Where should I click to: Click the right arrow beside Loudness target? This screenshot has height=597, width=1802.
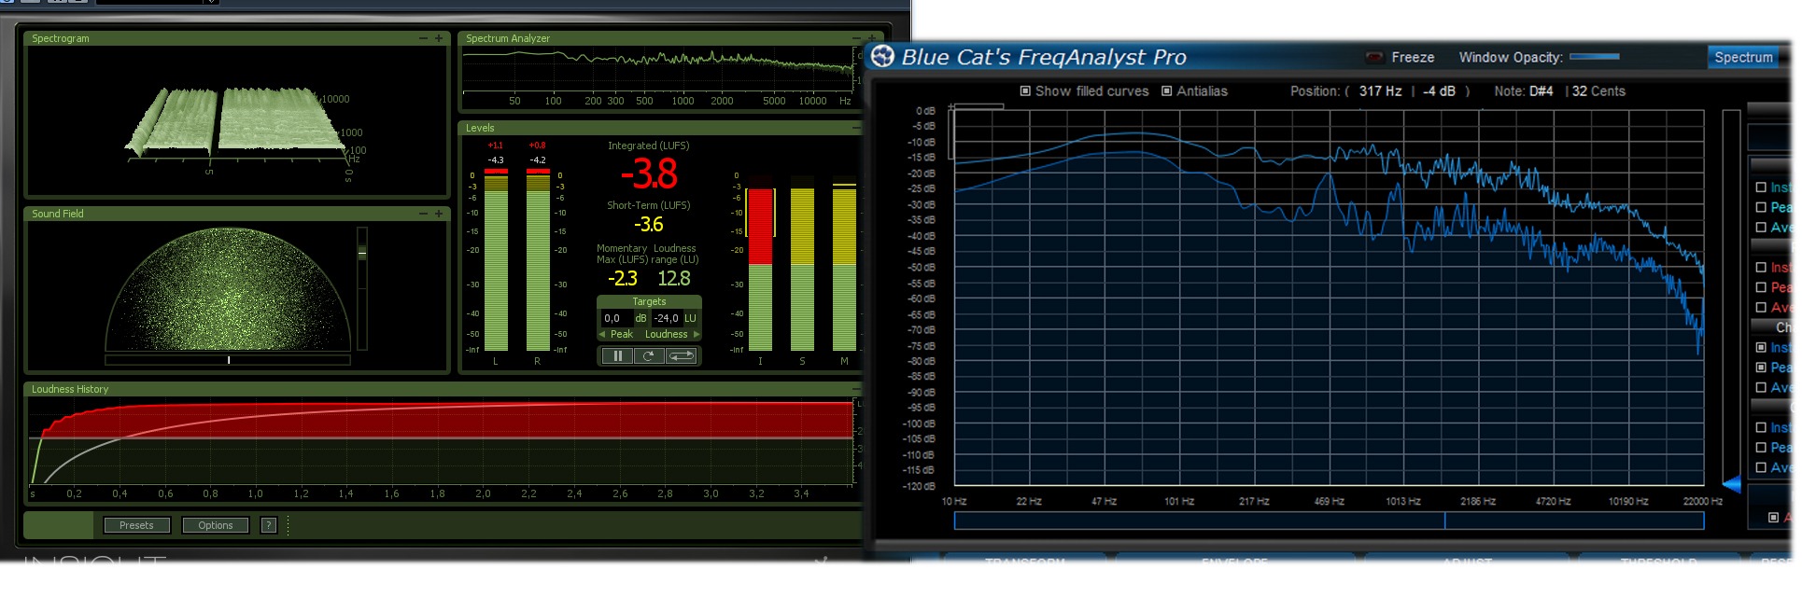point(696,334)
